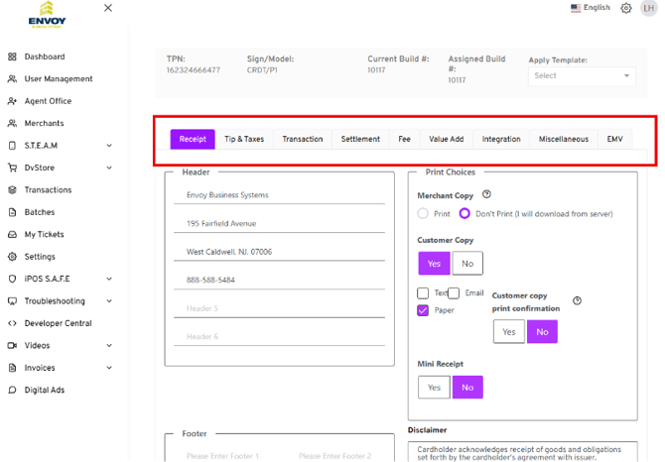This screenshot has width=665, height=462.
Task: Click header field Envoy Business Systems
Action: coord(279,195)
